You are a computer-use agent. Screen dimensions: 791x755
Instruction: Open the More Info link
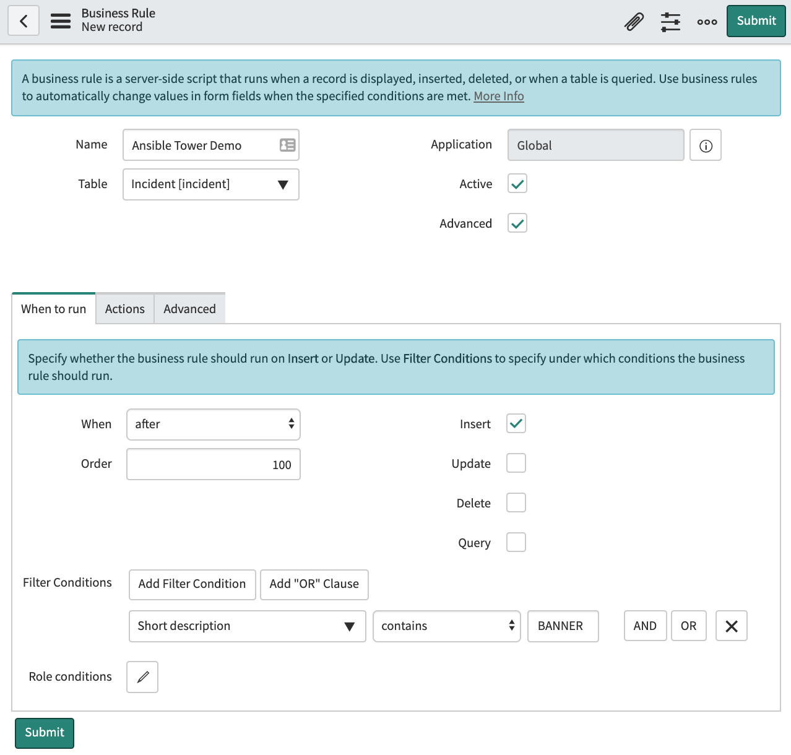coord(499,97)
